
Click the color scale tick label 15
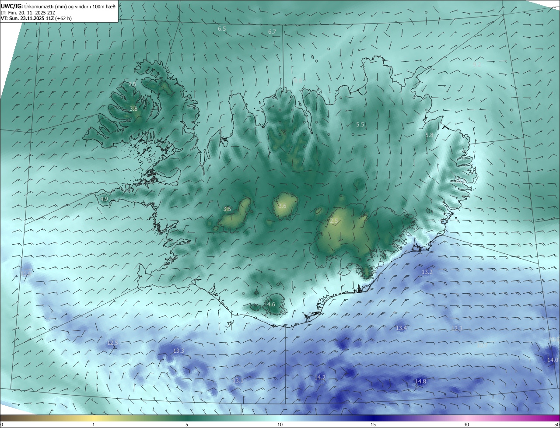click(x=373, y=424)
